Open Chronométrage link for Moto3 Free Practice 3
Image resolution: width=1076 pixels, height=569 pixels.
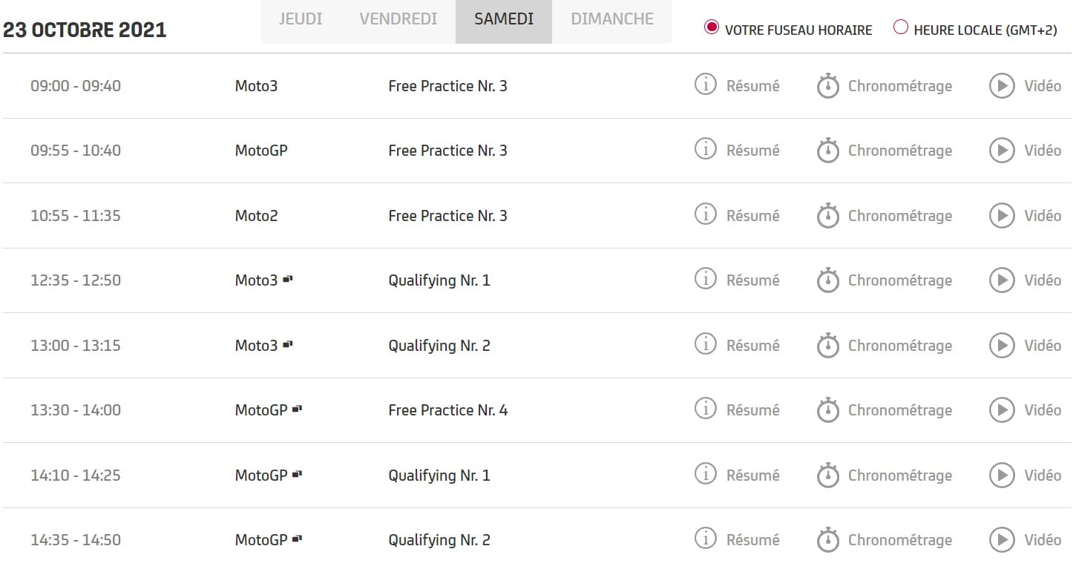click(899, 86)
